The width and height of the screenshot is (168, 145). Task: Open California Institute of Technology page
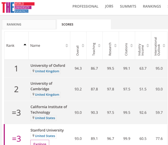point(49,110)
